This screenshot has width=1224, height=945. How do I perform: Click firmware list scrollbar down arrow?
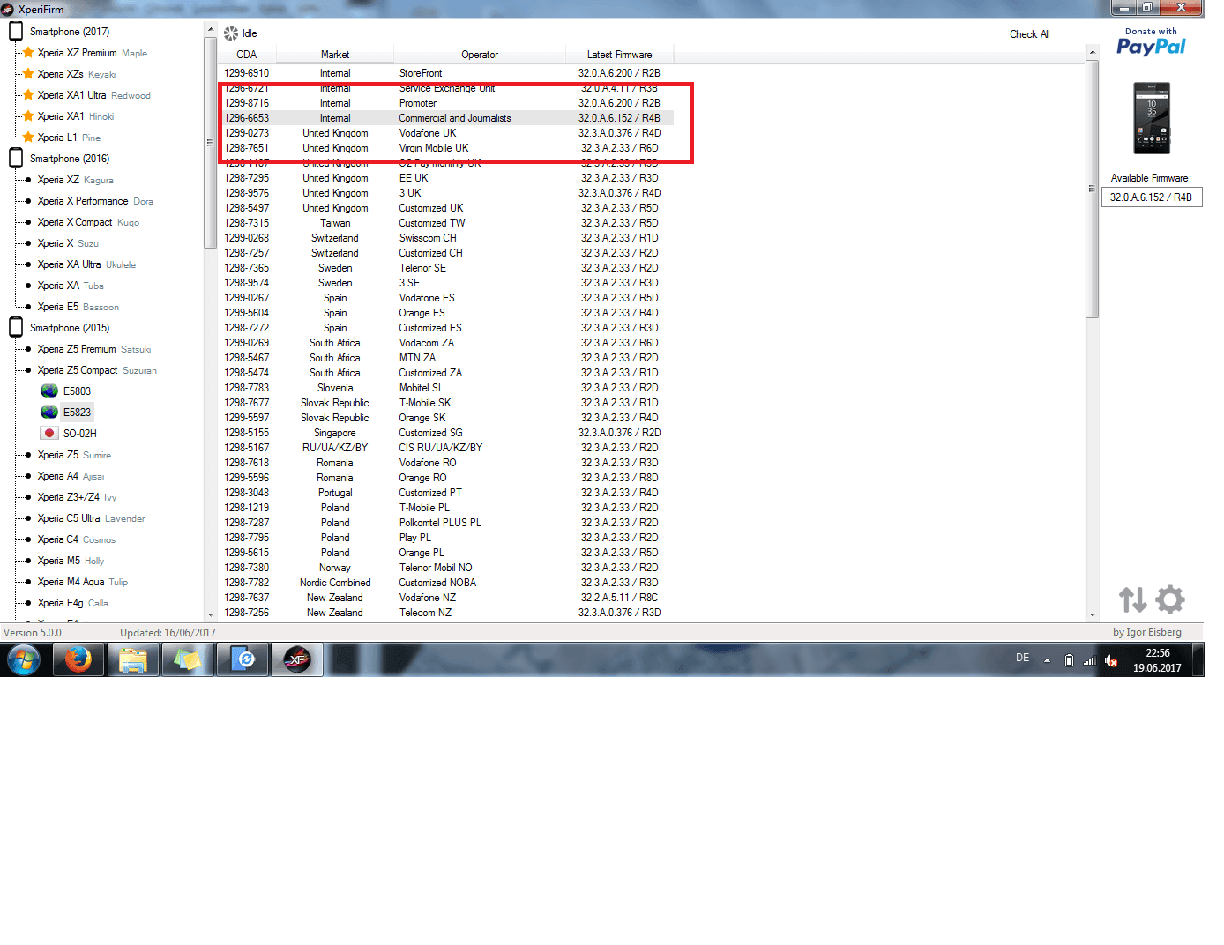(1093, 614)
